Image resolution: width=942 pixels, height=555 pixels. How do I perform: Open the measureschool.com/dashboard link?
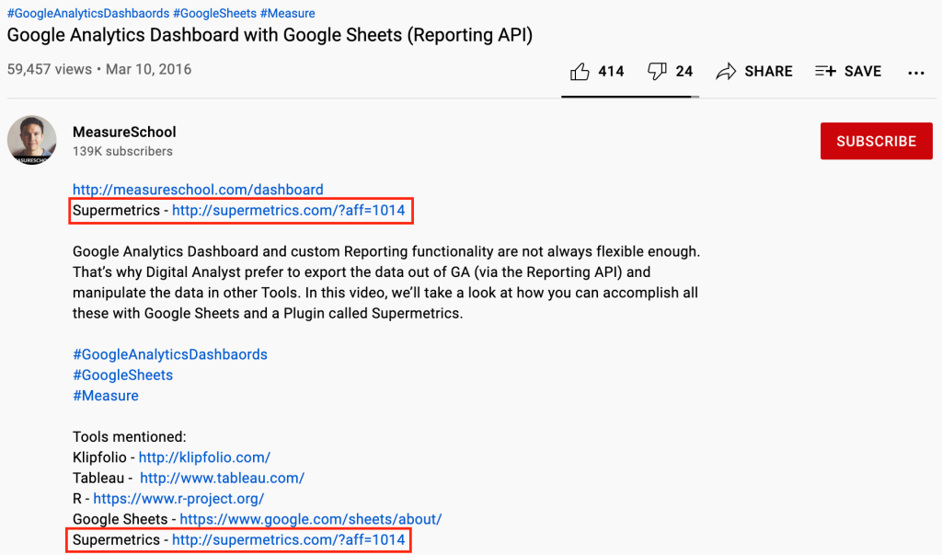pyautogui.click(x=199, y=190)
